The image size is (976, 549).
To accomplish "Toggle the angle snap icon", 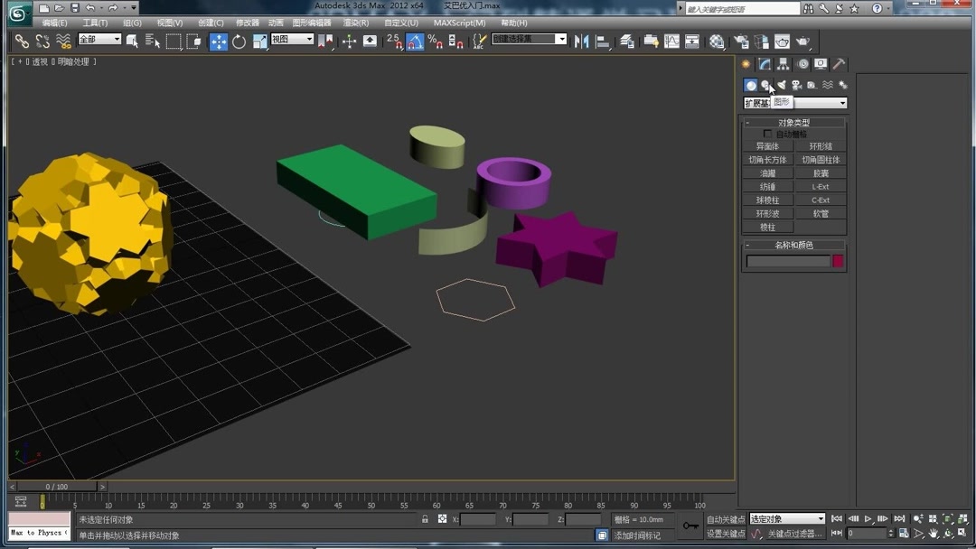I will click(x=416, y=41).
